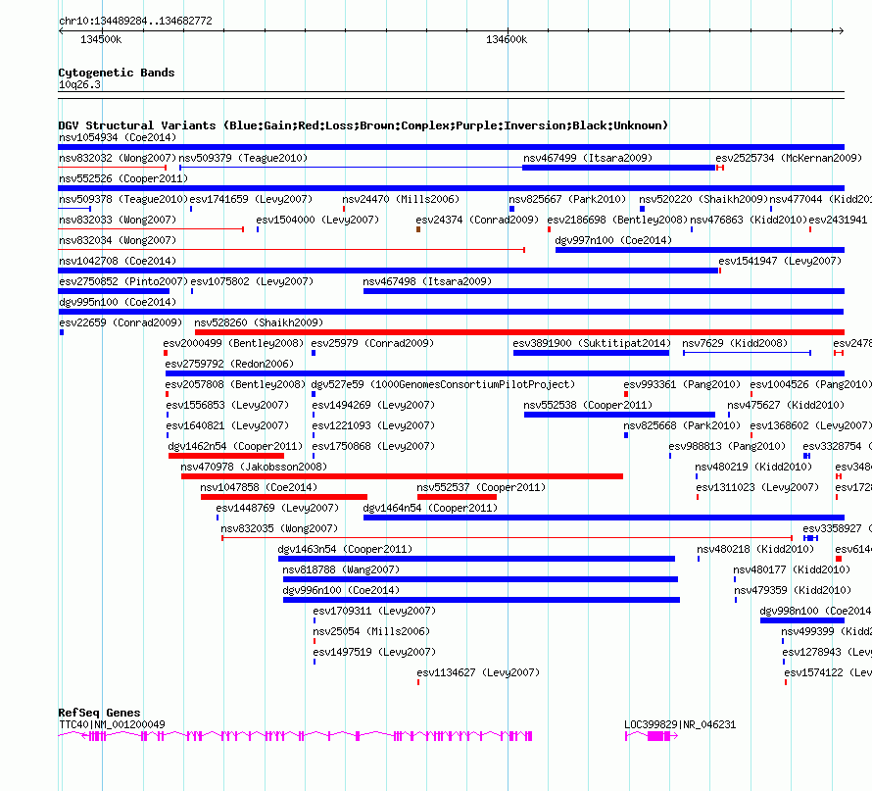Select esv1541947 (Levy2007) label
This screenshot has height=791, width=872.
pos(780,261)
